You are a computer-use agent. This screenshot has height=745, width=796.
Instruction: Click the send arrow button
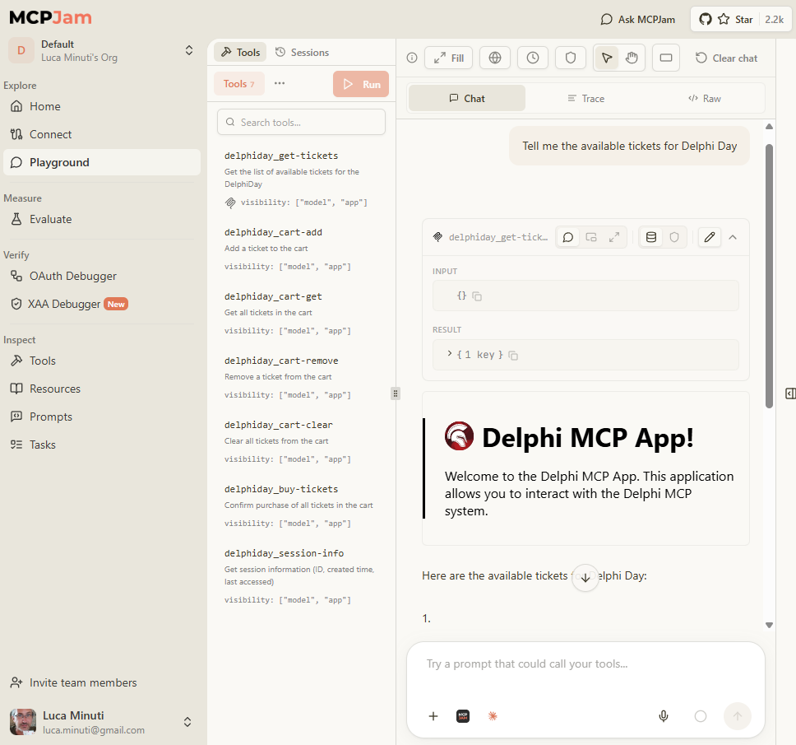click(x=737, y=716)
